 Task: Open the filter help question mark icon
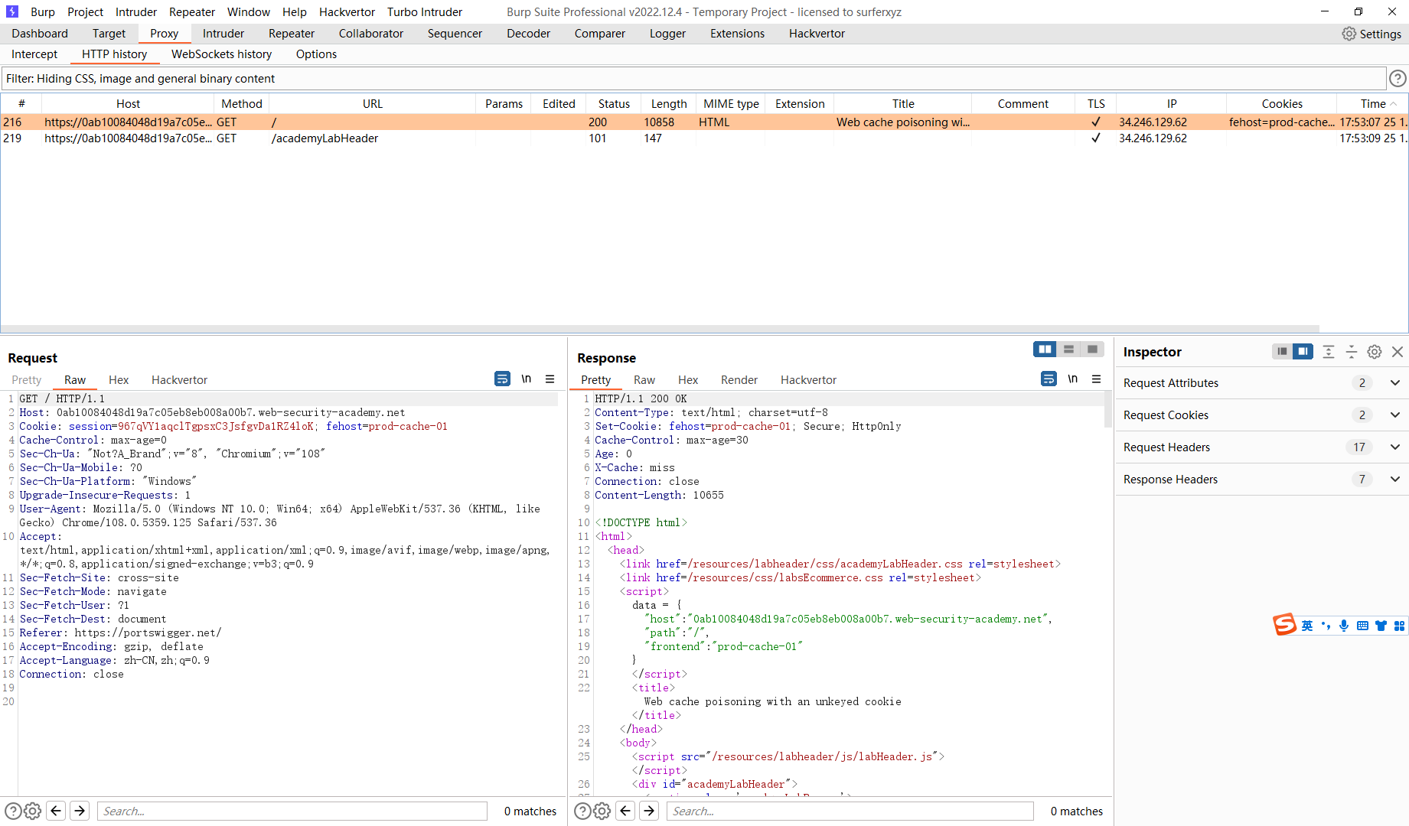click(1398, 79)
